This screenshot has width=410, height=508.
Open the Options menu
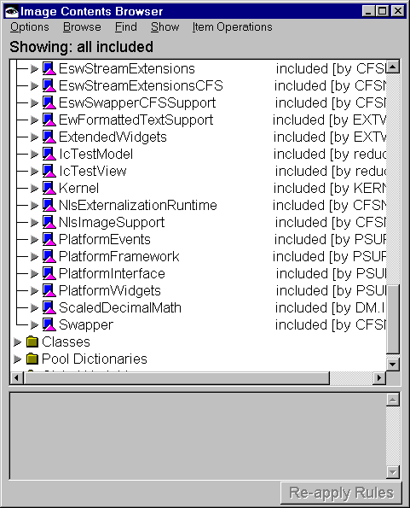[30, 26]
